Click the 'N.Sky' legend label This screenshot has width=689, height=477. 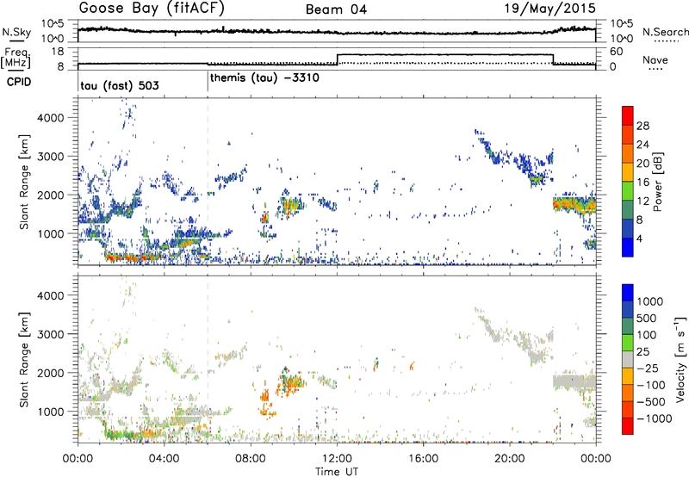pos(16,32)
